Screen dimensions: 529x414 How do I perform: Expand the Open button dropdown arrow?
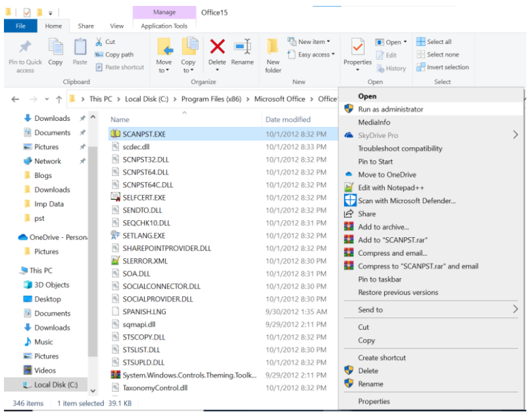click(405, 42)
